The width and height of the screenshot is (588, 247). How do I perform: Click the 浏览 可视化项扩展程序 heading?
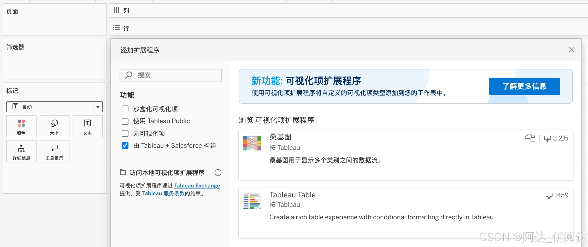pyautogui.click(x=276, y=120)
